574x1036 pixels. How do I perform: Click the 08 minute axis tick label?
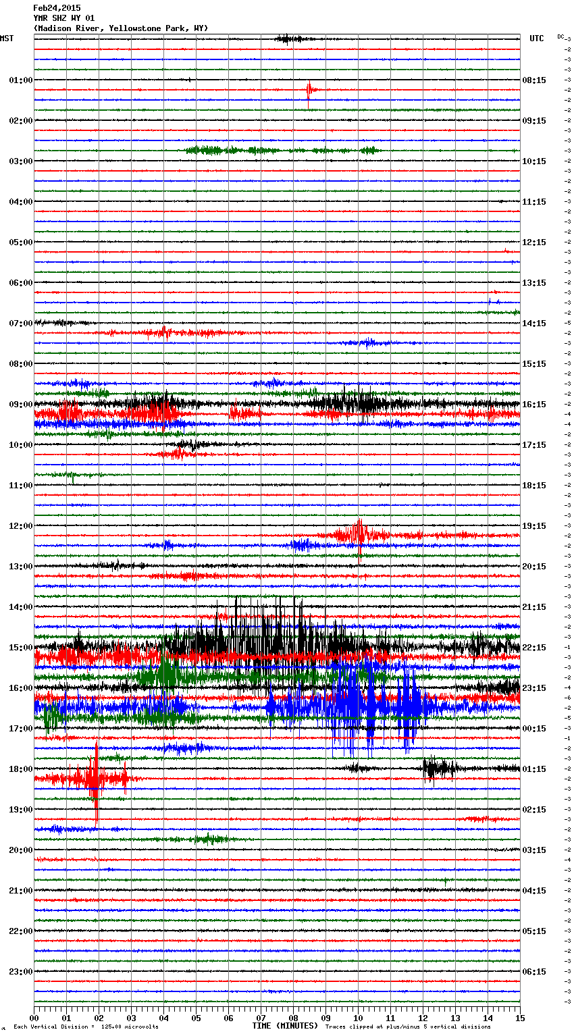click(293, 1017)
